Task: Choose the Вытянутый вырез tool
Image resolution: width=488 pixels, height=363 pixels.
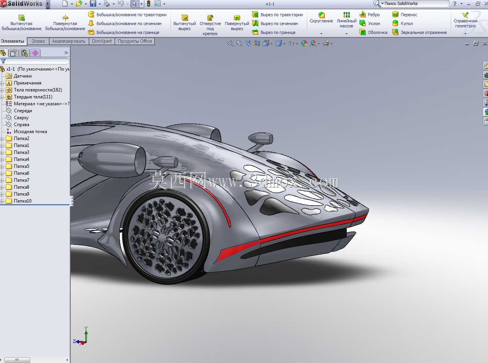Action: tap(185, 23)
